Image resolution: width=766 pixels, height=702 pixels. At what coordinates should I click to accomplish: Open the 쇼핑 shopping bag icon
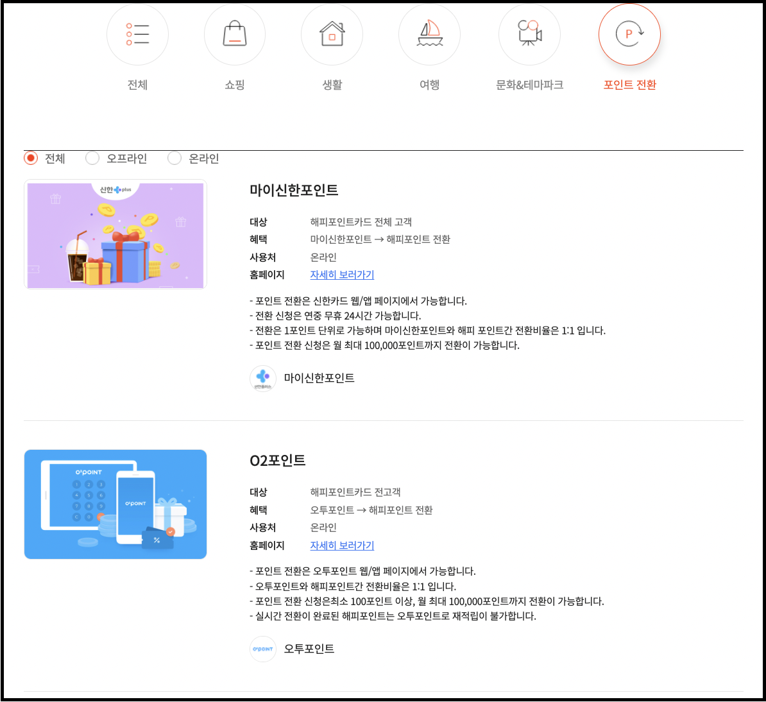235,34
